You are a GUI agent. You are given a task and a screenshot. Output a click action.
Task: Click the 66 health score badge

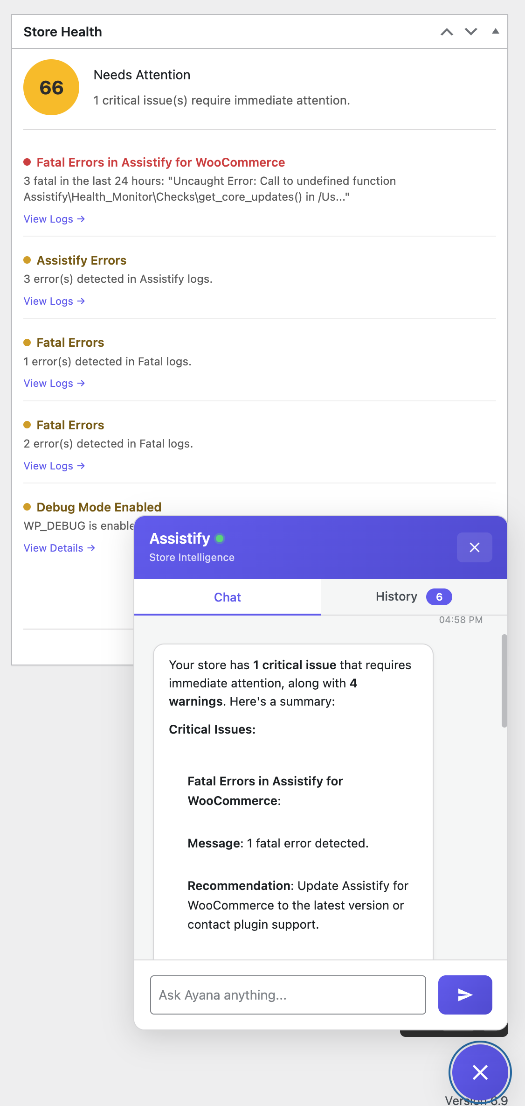(51, 87)
